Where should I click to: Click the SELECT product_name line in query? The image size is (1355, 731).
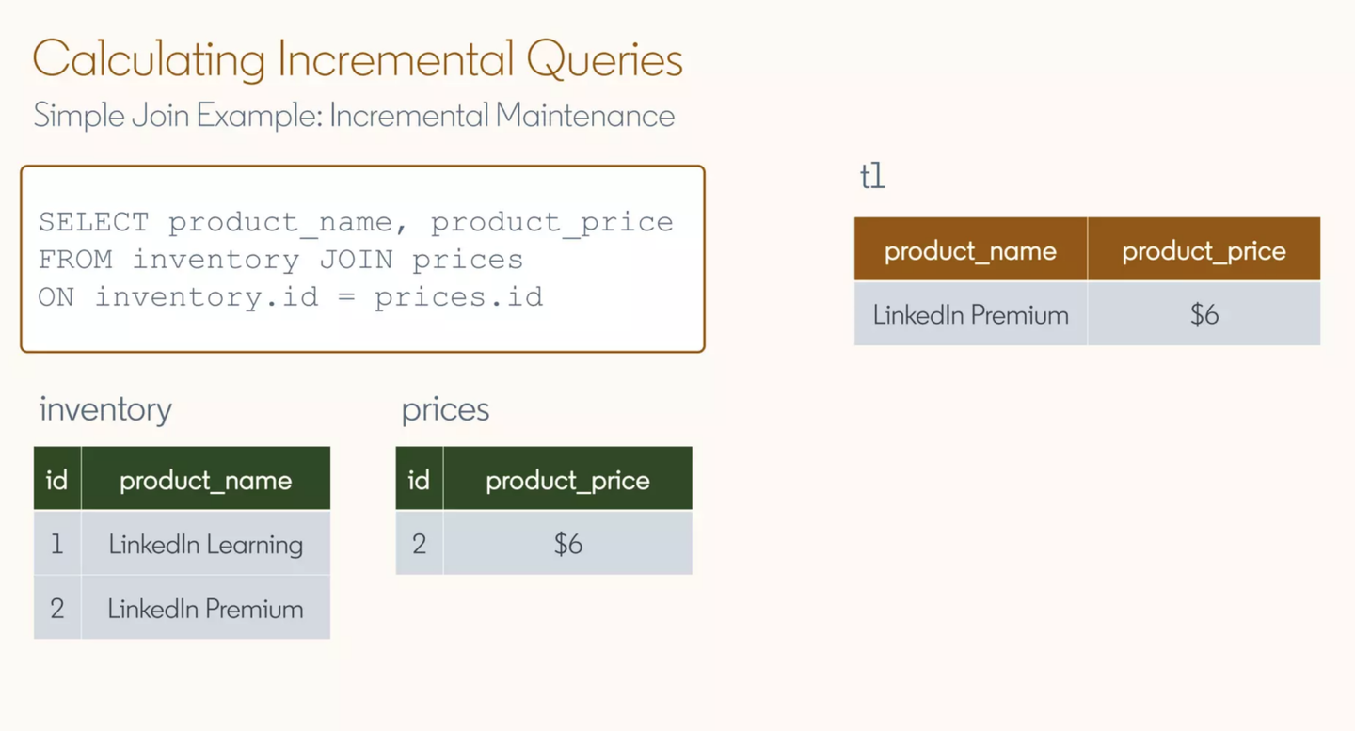point(356,222)
